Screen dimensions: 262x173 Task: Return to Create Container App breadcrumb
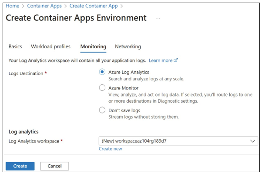(x=94, y=6)
